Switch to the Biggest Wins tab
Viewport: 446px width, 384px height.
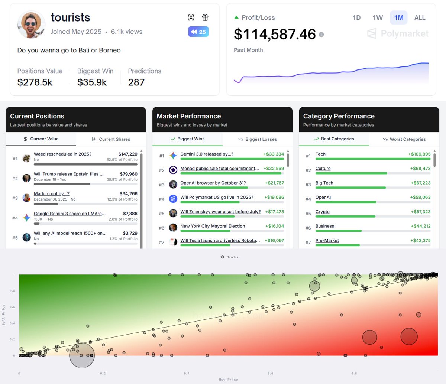point(187,139)
